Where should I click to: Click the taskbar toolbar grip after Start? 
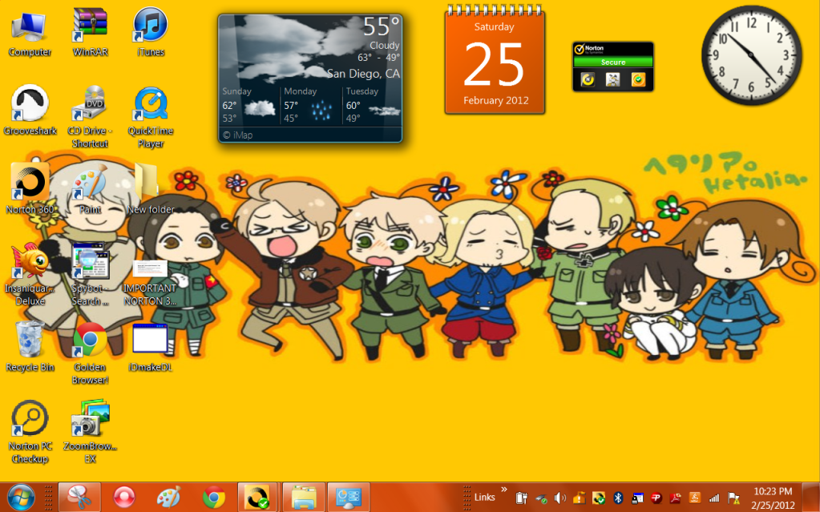(x=48, y=498)
